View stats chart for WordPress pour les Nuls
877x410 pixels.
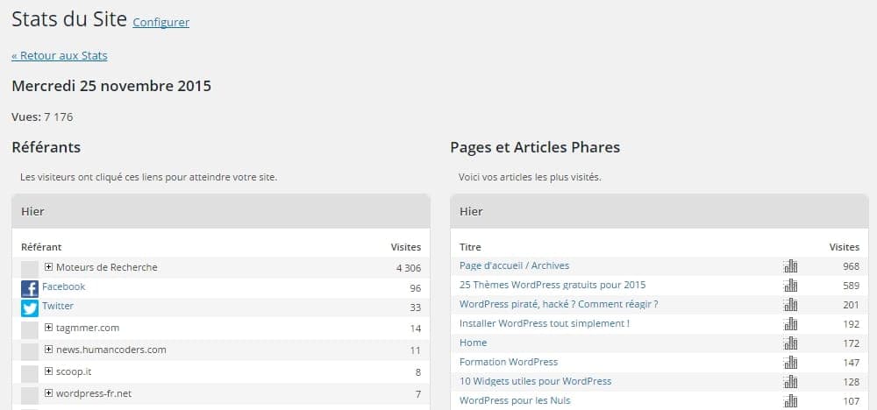click(791, 401)
